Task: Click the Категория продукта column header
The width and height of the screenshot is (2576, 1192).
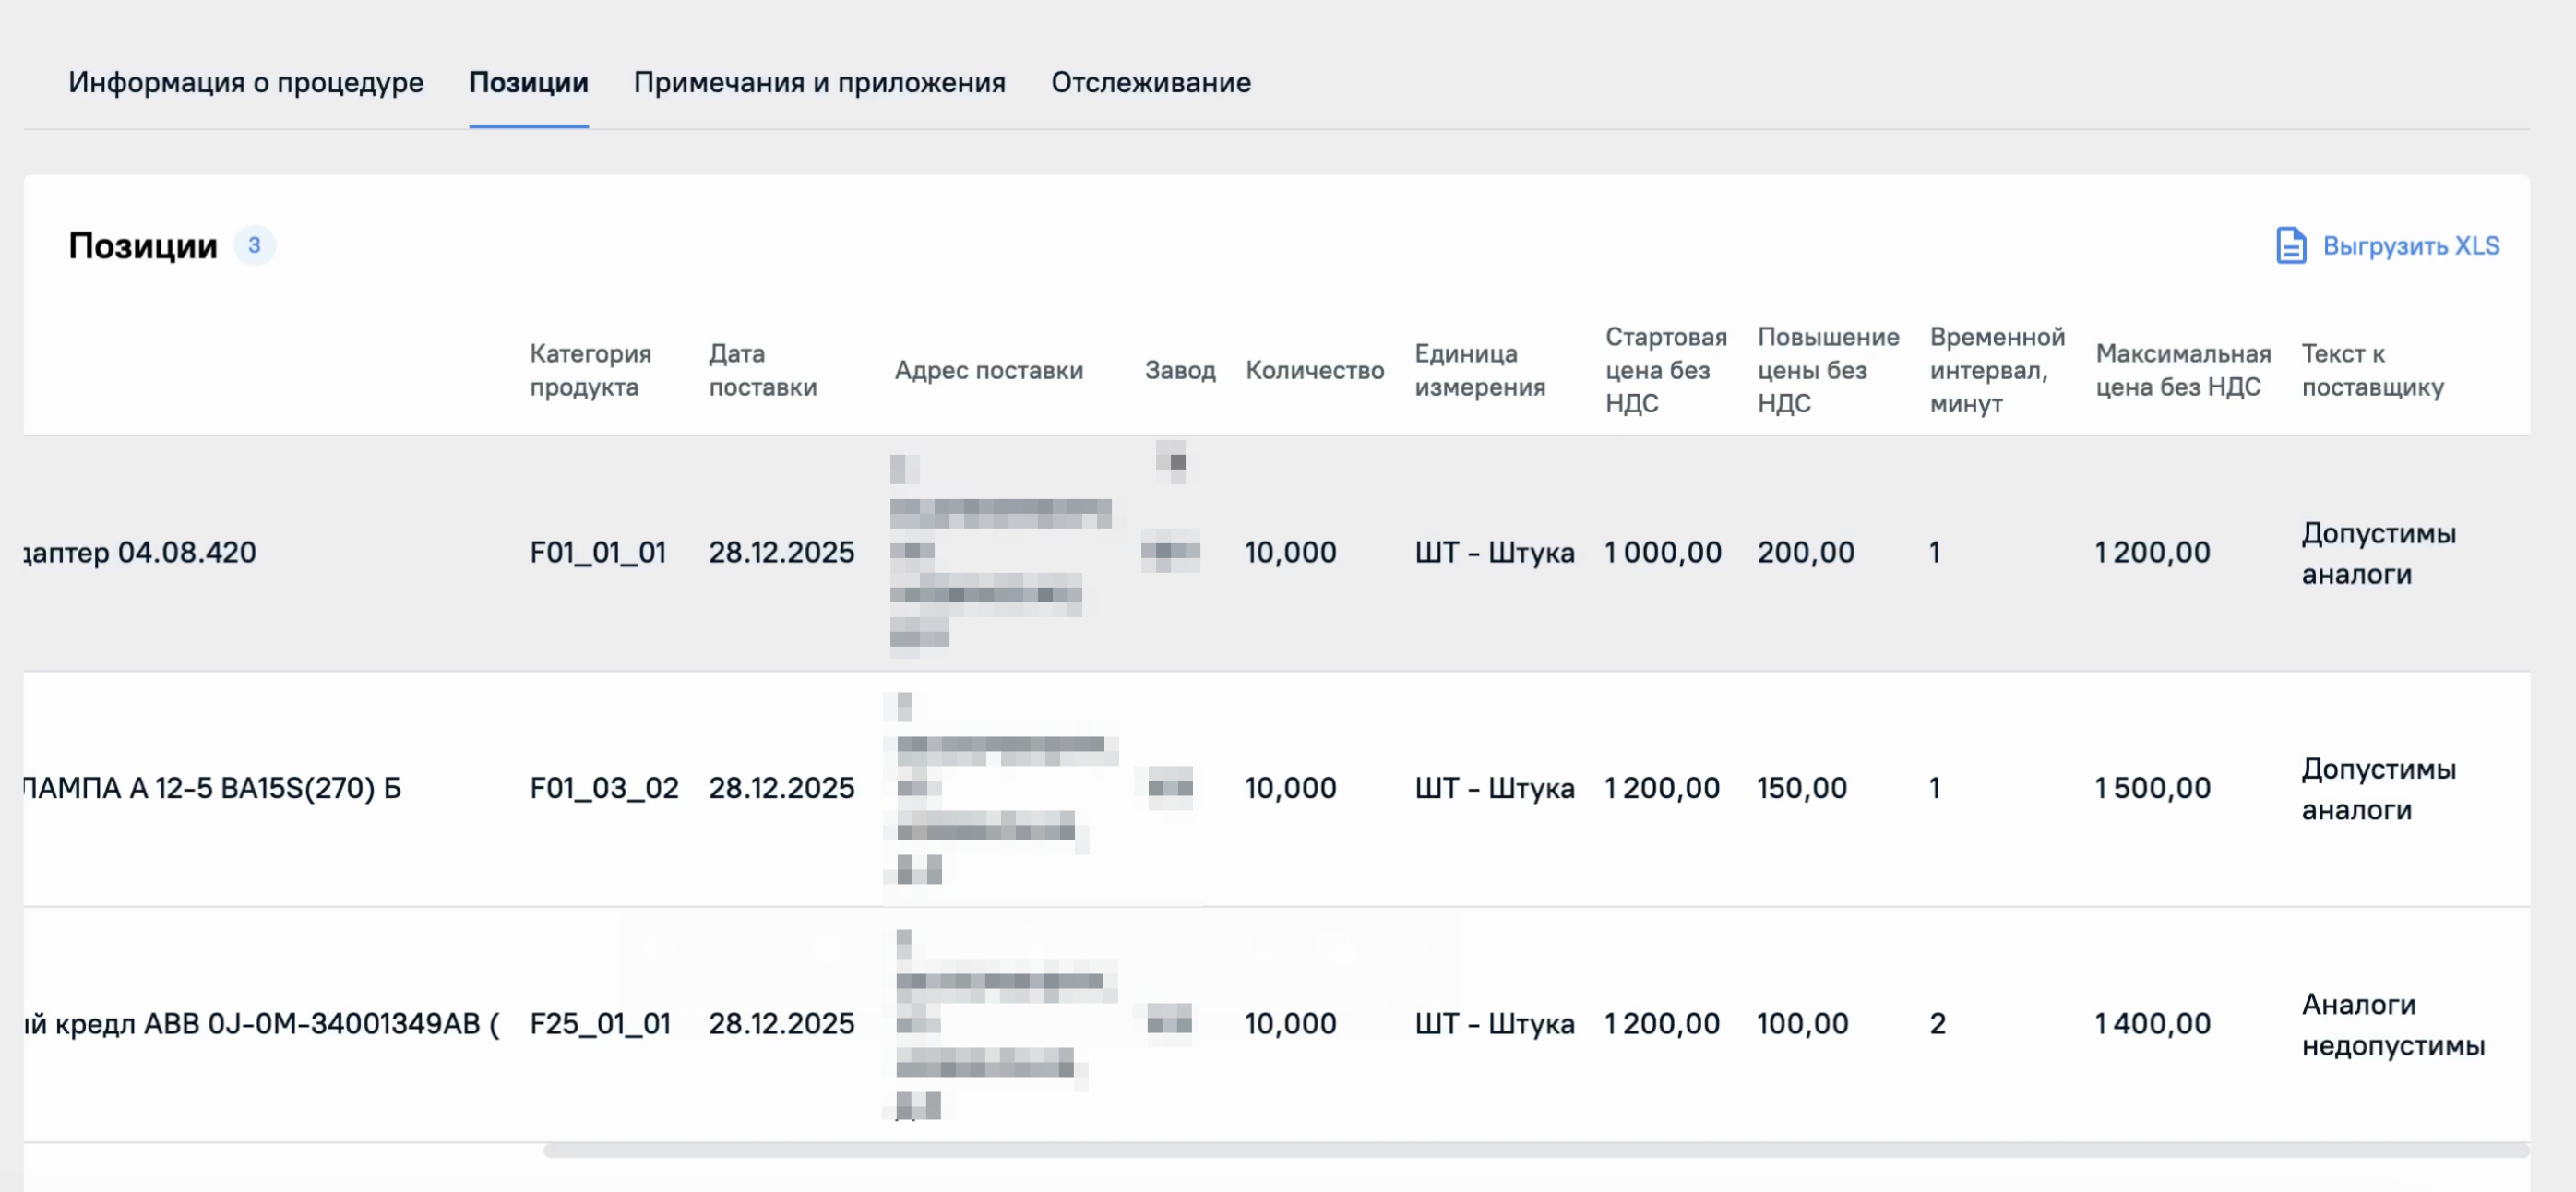Action: point(590,370)
